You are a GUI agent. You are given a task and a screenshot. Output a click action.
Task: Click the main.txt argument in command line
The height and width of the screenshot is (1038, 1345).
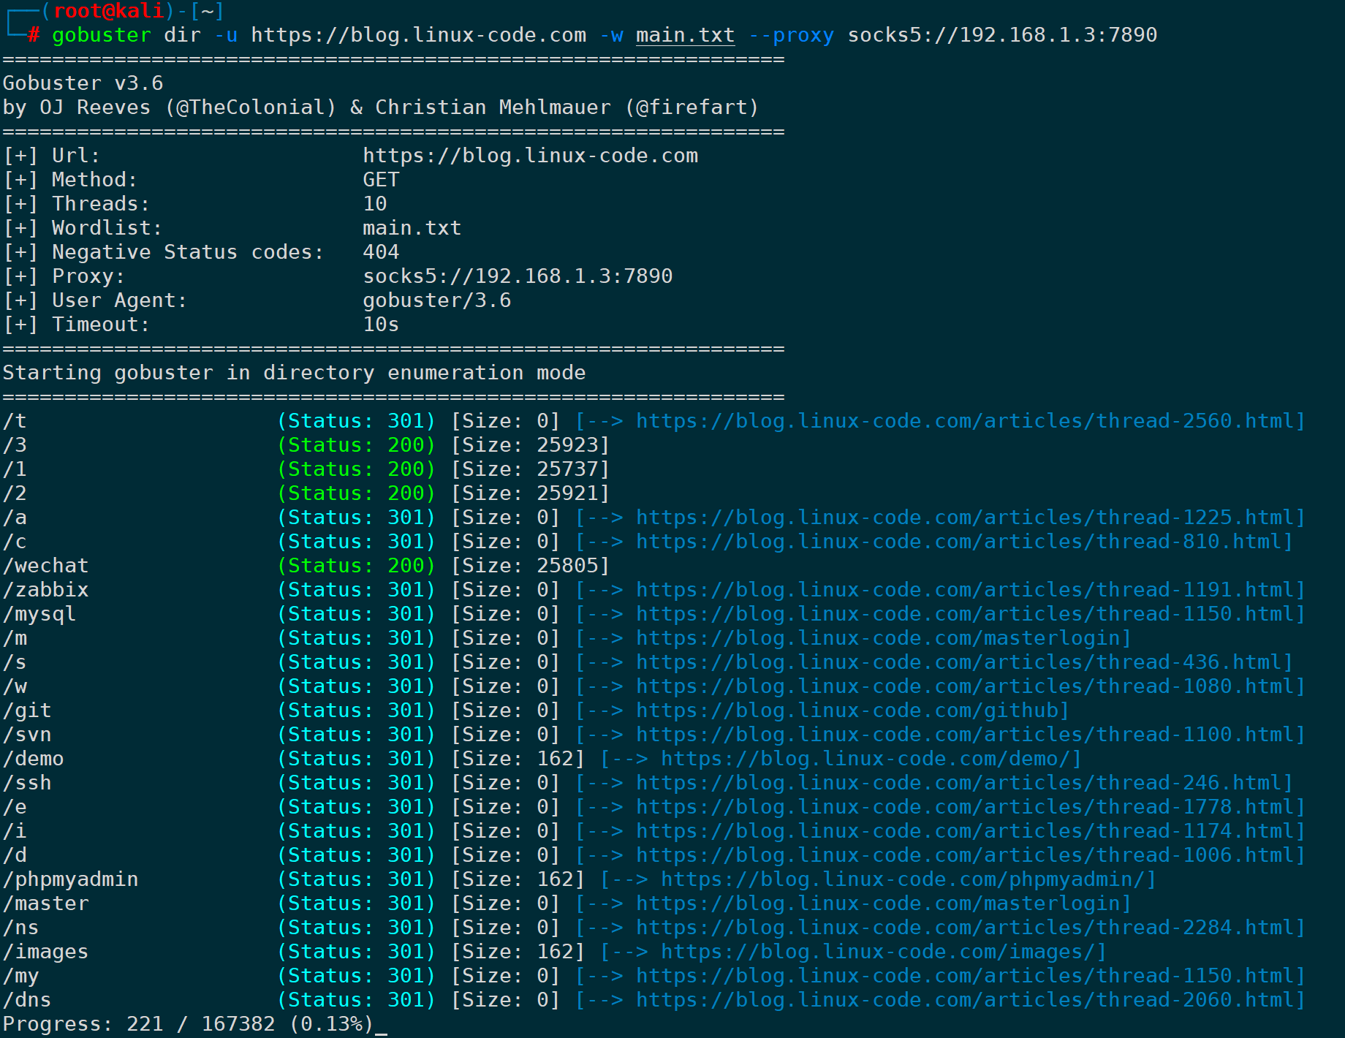685,35
